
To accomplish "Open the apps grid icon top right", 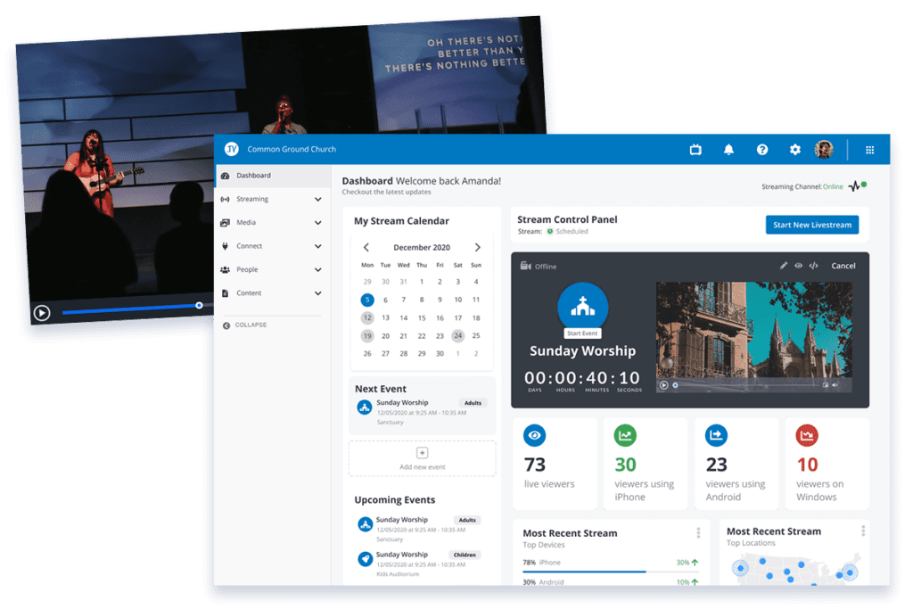I will 869,150.
